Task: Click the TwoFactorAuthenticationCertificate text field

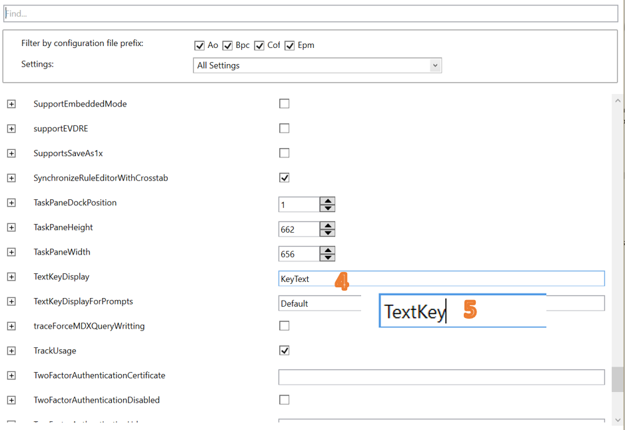Action: tap(442, 377)
